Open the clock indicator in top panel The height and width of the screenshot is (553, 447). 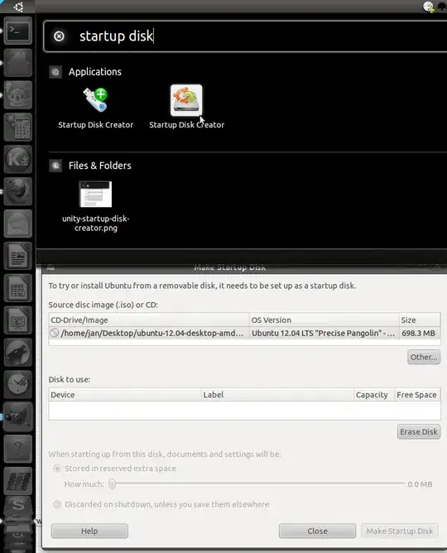tap(428, 7)
